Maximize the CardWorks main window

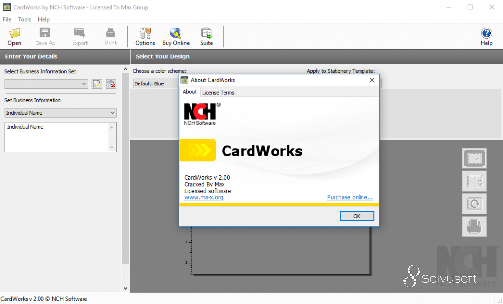(x=470, y=7)
